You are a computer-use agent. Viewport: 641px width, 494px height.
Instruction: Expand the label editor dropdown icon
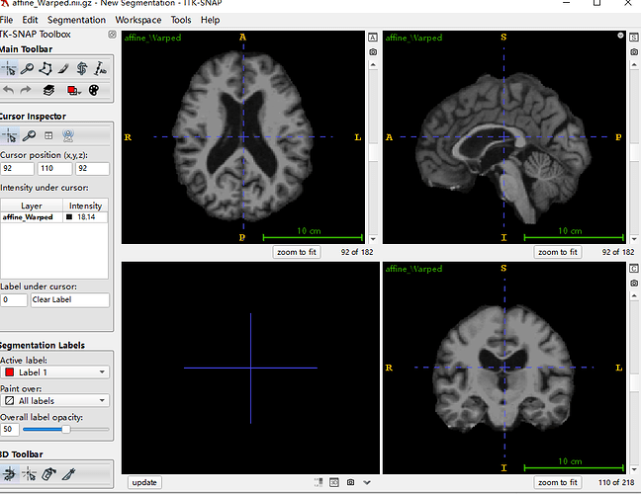pos(75,90)
